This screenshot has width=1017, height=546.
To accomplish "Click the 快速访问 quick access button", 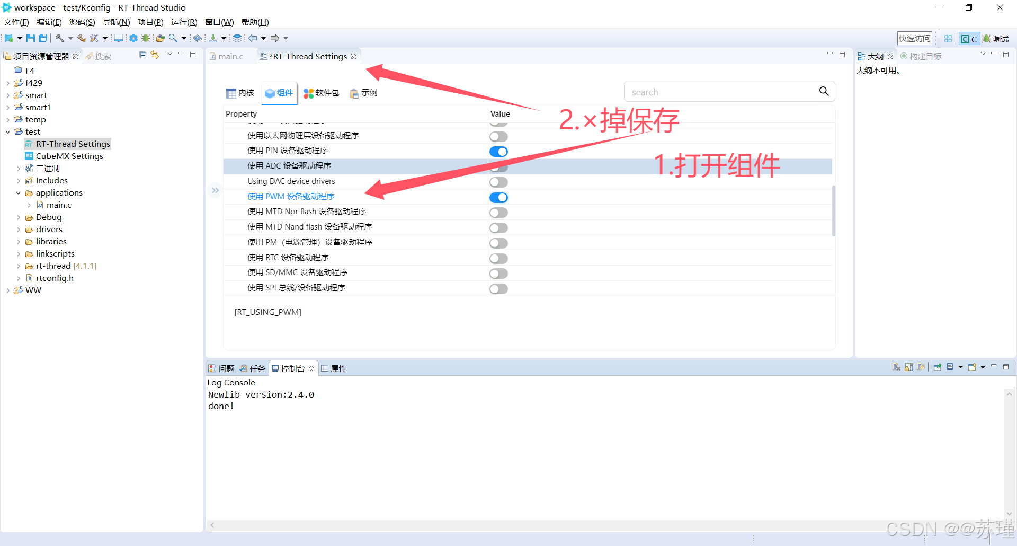I will (914, 39).
